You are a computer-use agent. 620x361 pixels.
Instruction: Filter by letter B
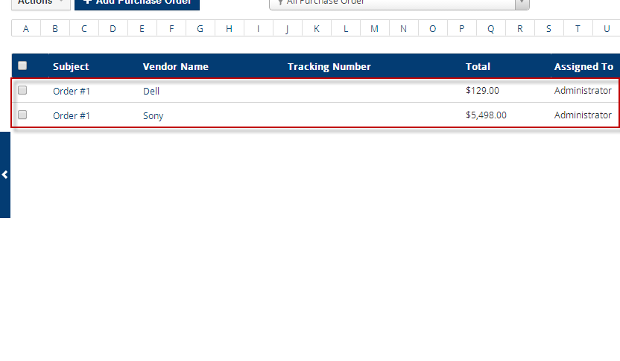coord(55,28)
